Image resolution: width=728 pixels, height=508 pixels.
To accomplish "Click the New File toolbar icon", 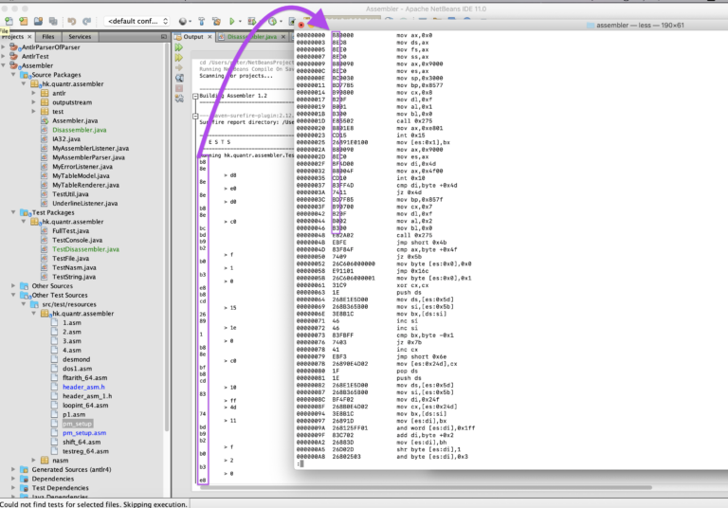I will pos(9,21).
